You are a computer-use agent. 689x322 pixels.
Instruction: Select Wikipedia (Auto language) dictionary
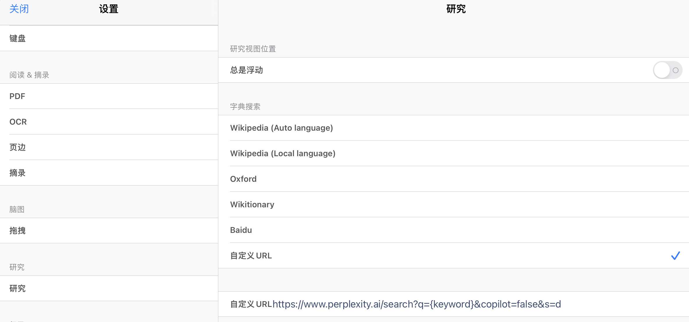point(454,128)
